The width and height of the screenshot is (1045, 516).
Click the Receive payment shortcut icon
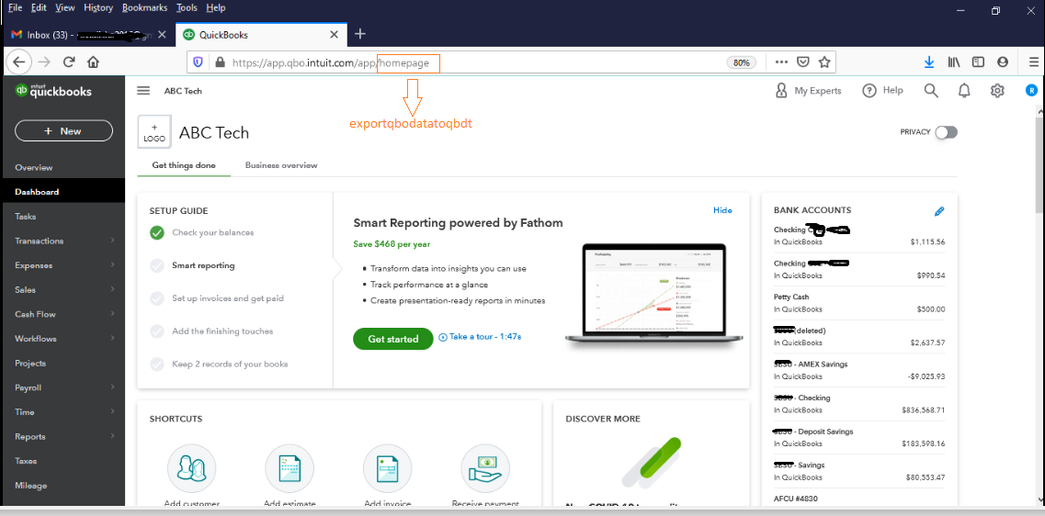[x=485, y=468]
